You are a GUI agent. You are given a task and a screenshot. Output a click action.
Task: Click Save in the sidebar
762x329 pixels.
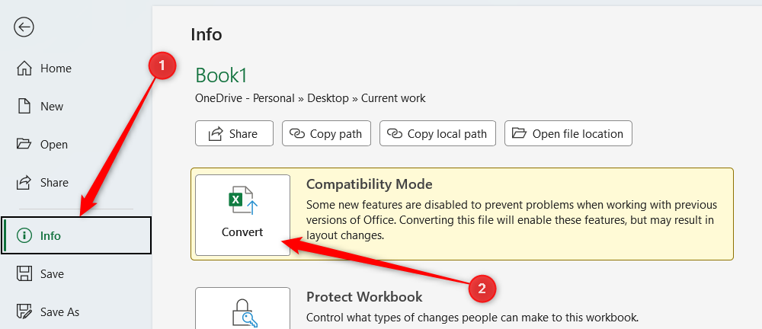75,274
